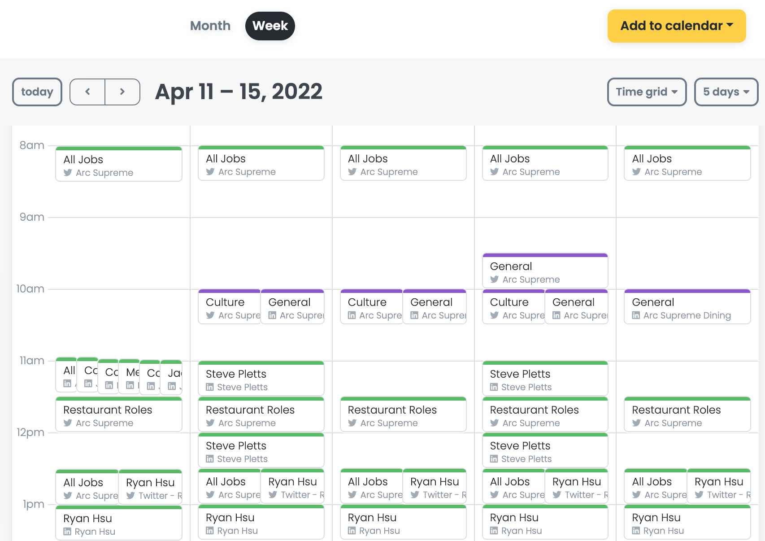Image resolution: width=765 pixels, height=541 pixels.
Task: Open Friday's Ryan Hsu Twitter event
Action: [x=718, y=487]
